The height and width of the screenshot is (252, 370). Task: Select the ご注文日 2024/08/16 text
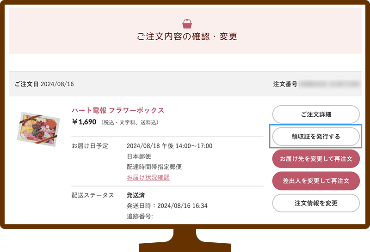[44, 84]
